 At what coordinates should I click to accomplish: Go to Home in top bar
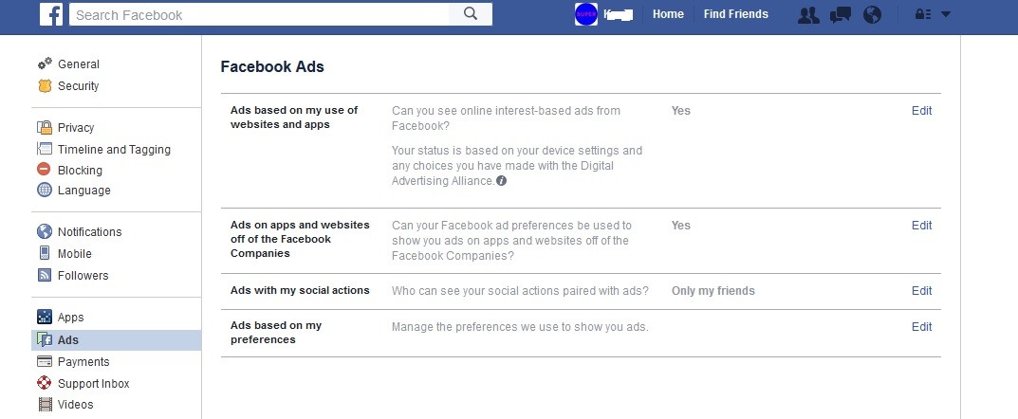[668, 14]
